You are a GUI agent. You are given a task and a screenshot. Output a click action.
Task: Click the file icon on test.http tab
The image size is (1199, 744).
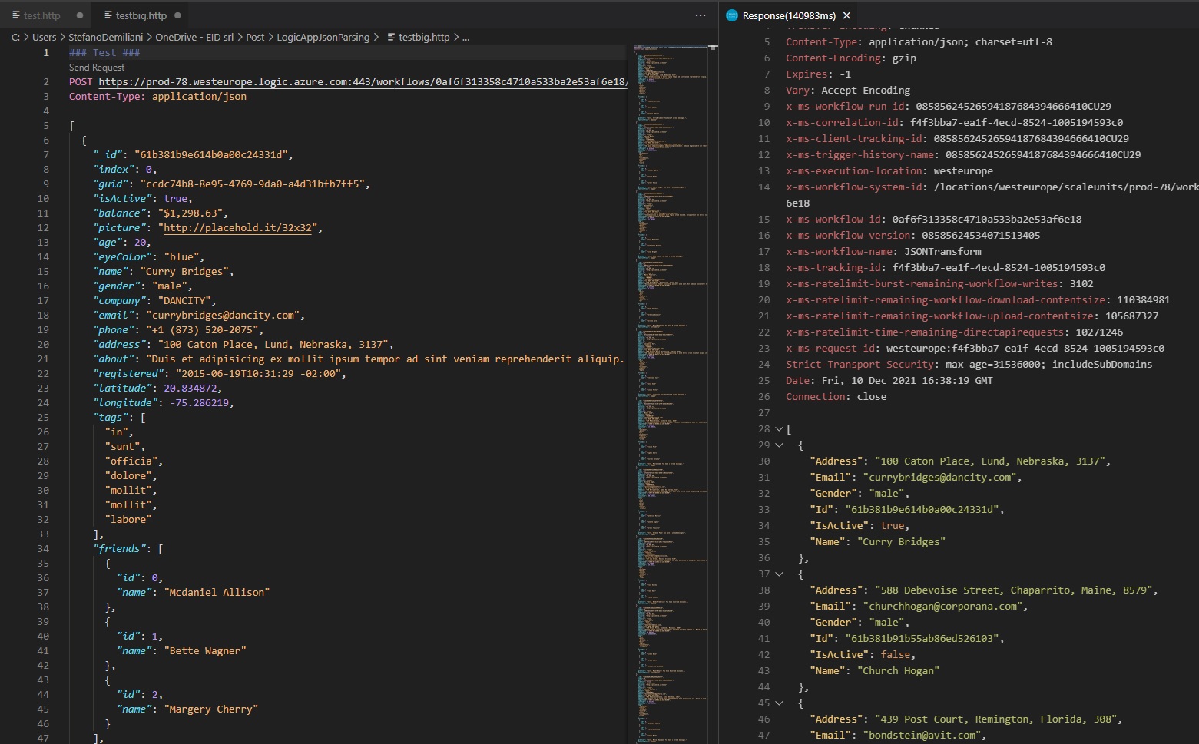[x=17, y=15]
